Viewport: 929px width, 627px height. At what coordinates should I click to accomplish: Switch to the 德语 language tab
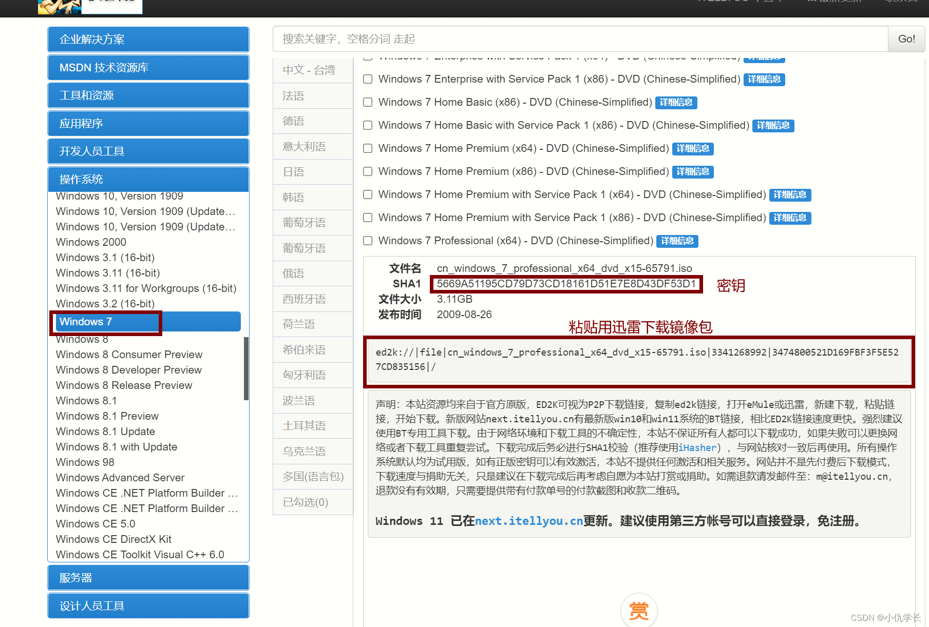[313, 121]
